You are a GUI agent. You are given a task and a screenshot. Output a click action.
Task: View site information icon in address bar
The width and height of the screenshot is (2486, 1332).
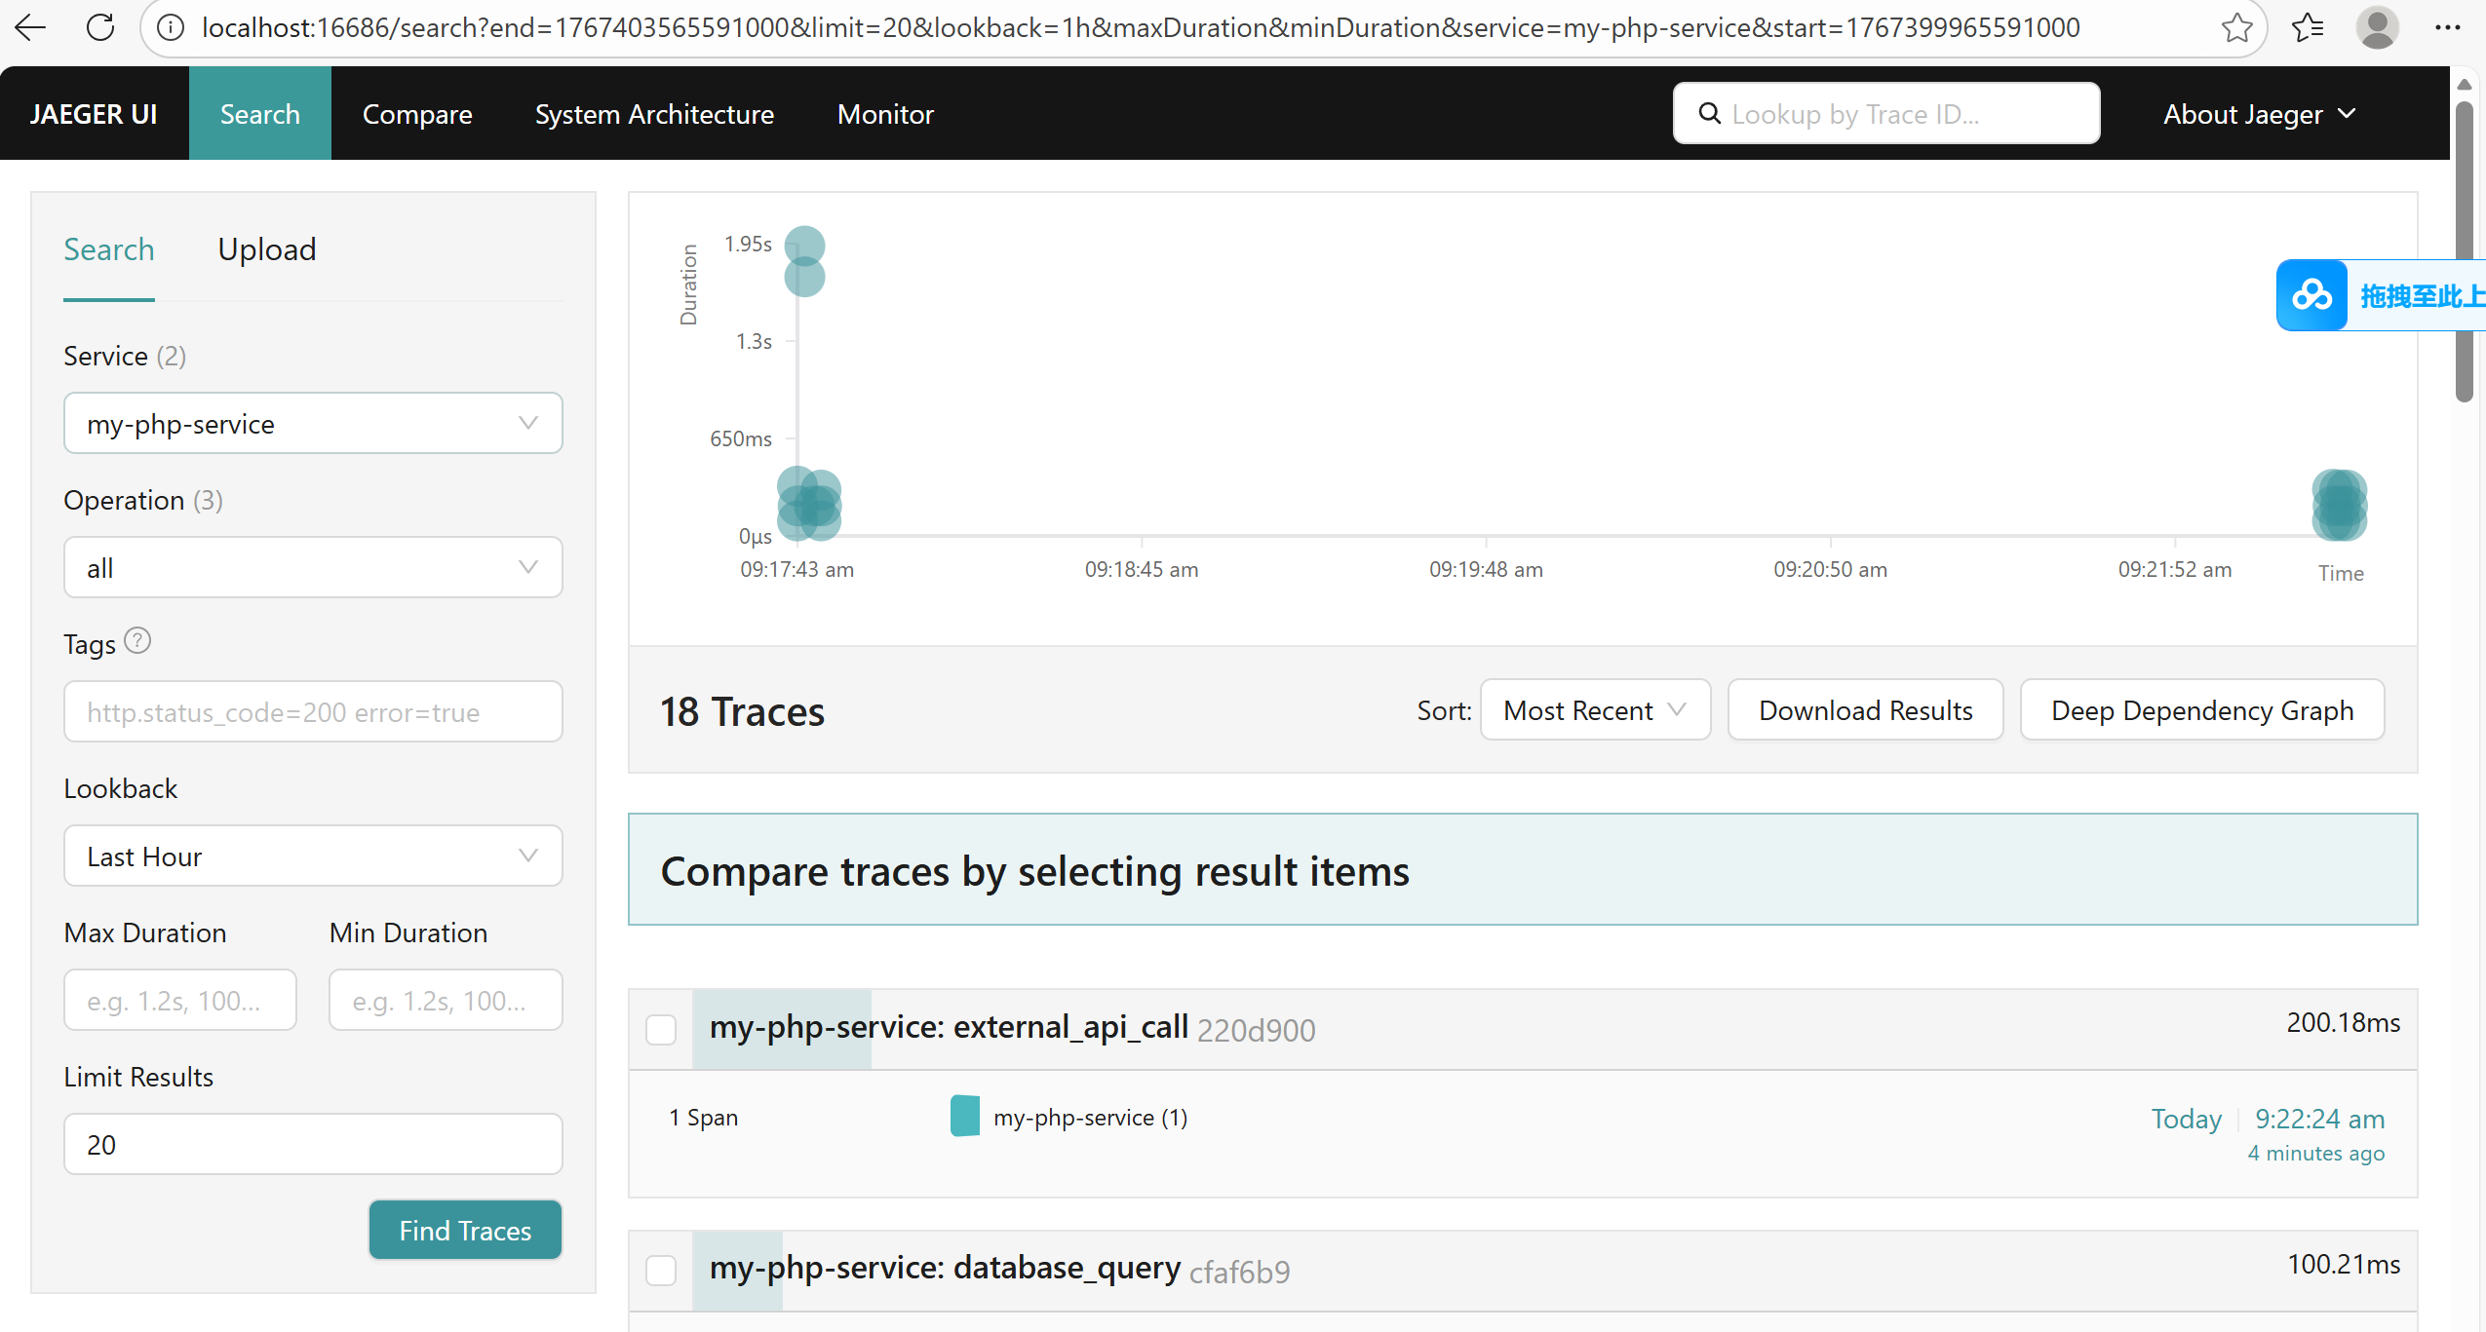[x=171, y=27]
